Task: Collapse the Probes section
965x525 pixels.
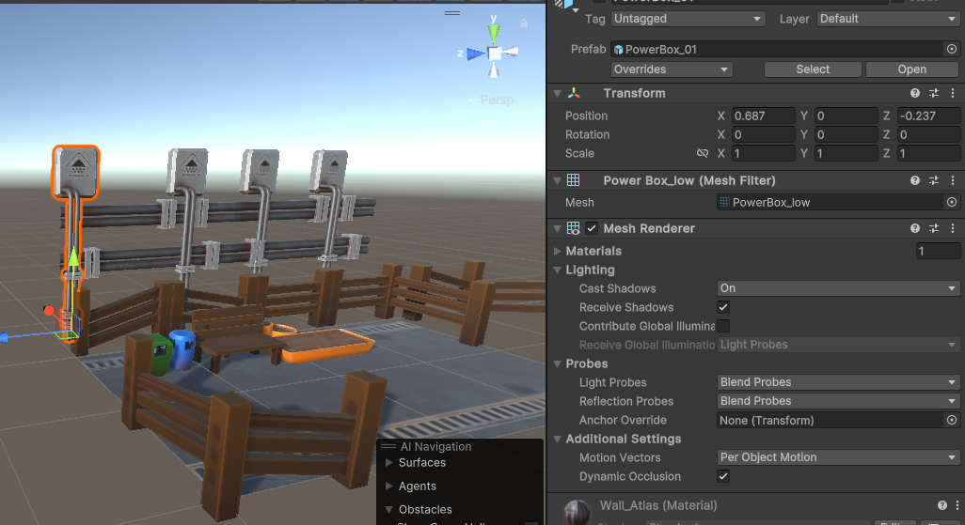Action: coord(557,364)
